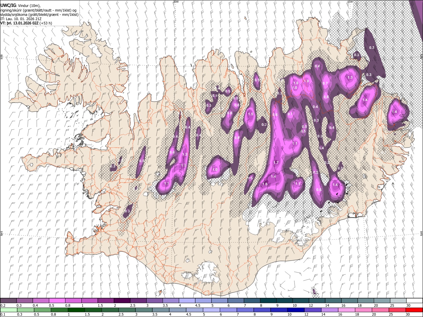
Task: Click the dark mauve swatch between 0.2 and 0.3
Action: click(x=9, y=301)
